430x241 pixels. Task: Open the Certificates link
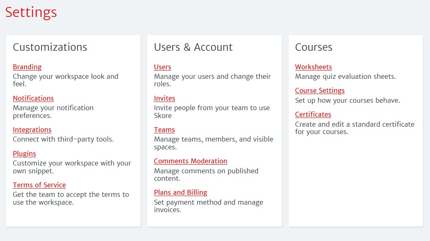(x=313, y=114)
